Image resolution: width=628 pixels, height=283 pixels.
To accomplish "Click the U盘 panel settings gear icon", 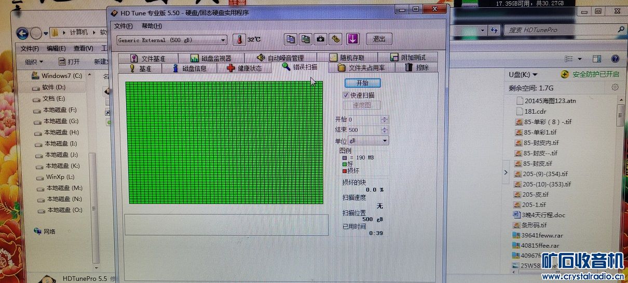I will coord(615,88).
